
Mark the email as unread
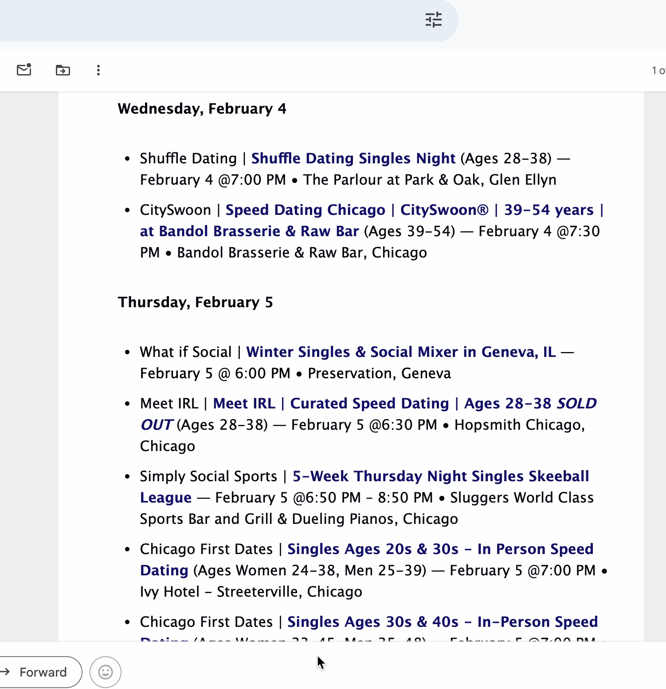tap(24, 70)
